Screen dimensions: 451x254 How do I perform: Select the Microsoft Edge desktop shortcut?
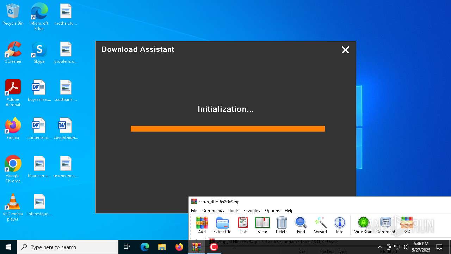(39, 17)
